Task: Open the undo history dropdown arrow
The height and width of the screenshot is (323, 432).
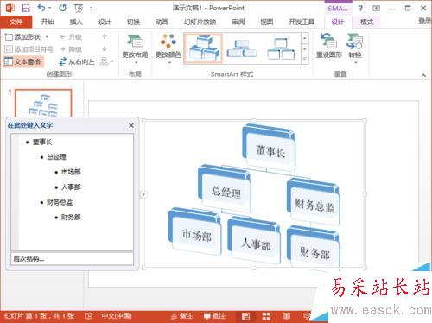Action: point(50,9)
